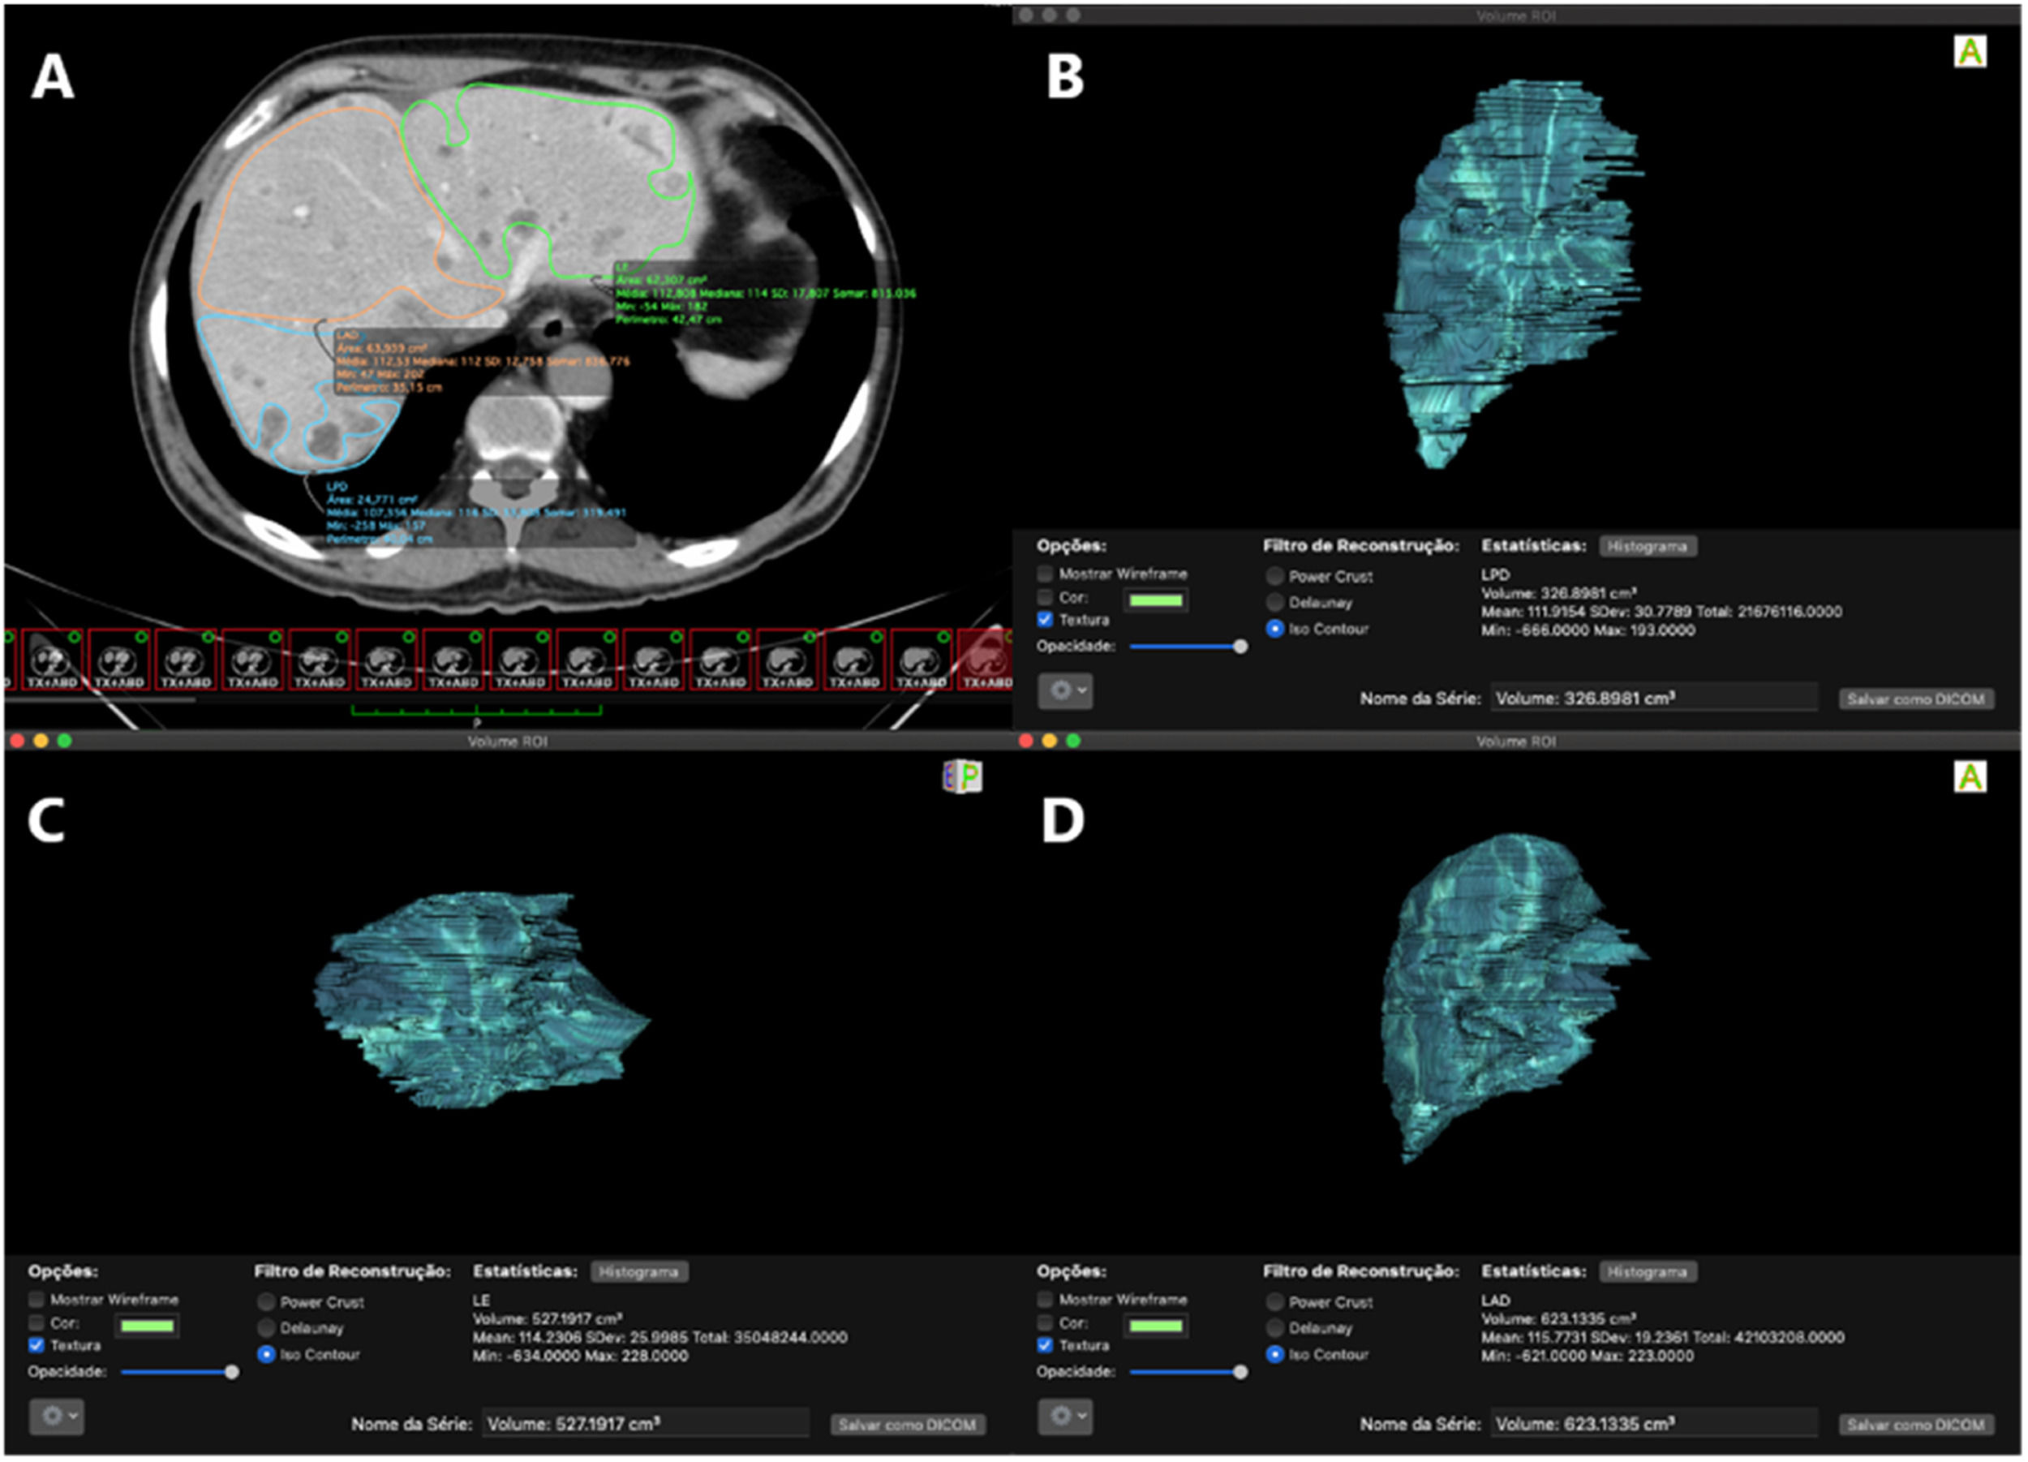This screenshot has width=2028, height=1462.
Task: Click Salvar como DICOM in panel B
Action: (1915, 699)
